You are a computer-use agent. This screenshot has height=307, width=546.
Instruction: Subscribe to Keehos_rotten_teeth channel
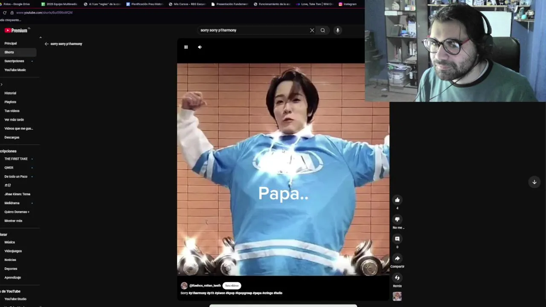tap(232, 286)
